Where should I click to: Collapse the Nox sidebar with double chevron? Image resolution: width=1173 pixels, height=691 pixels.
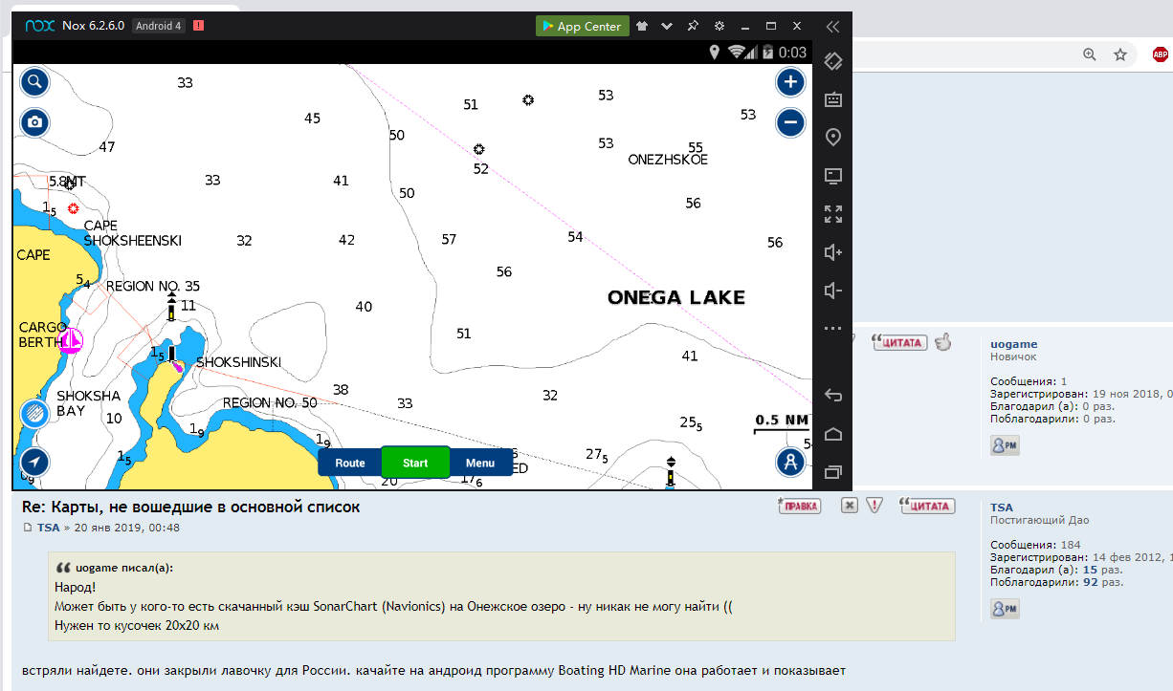(832, 27)
